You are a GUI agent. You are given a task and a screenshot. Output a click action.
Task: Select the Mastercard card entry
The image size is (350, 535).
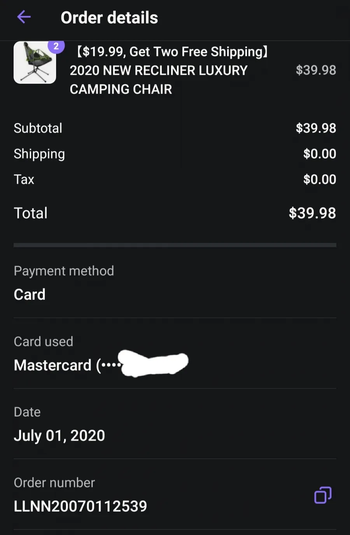[x=101, y=365]
